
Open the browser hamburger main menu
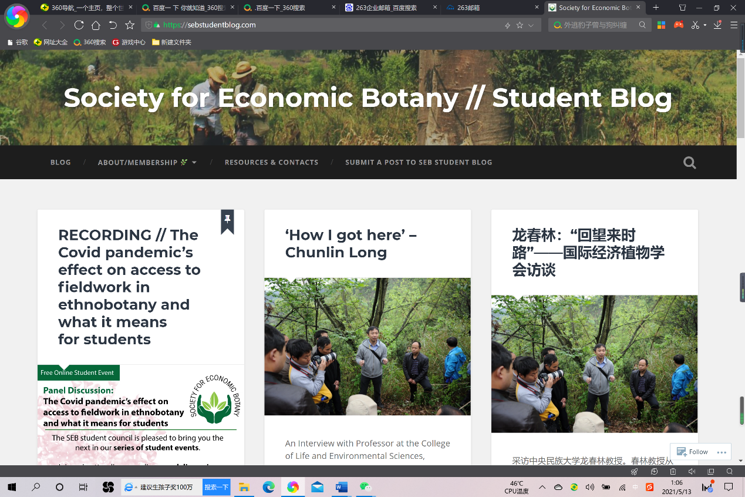tap(734, 25)
